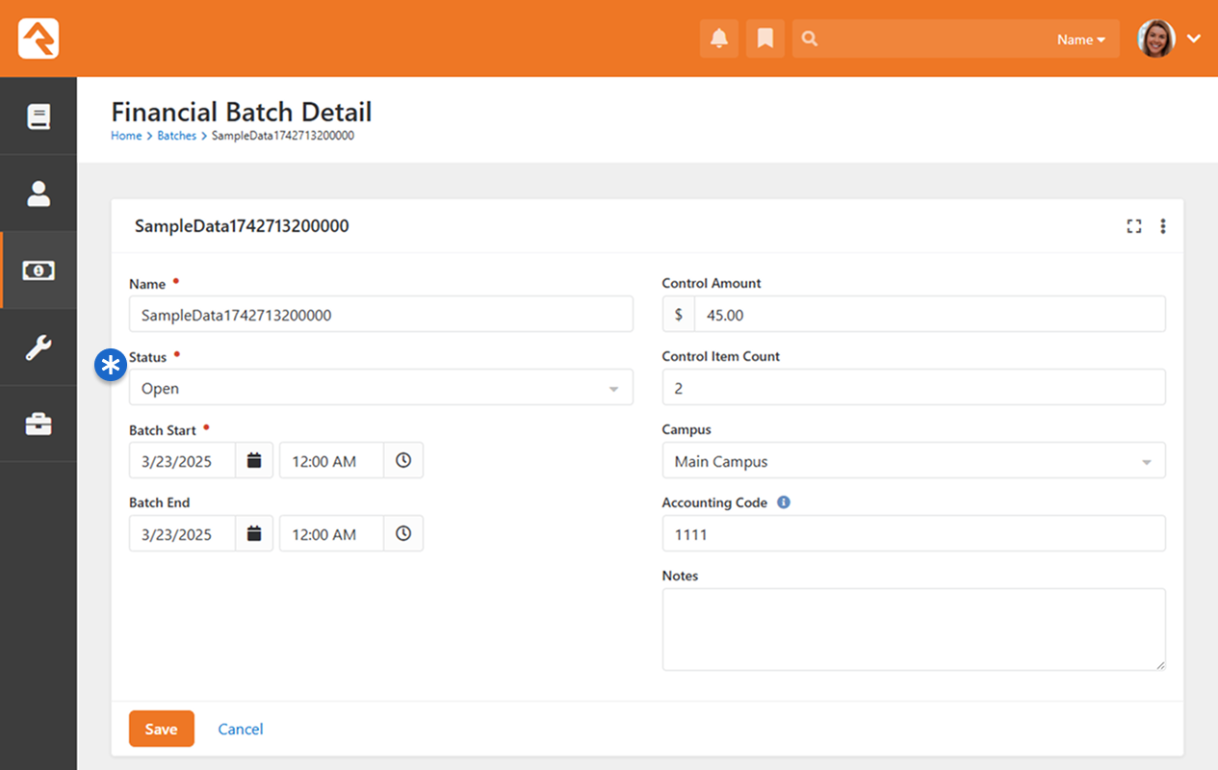Image resolution: width=1218 pixels, height=770 pixels.
Task: Click the Financial Batch Detail heading
Action: [x=242, y=112]
